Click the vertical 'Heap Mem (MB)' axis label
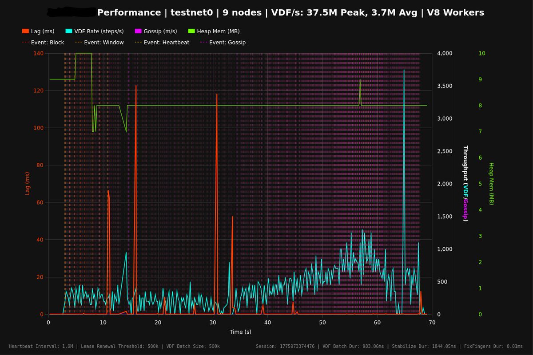This screenshot has width=533, height=355. pos(492,184)
